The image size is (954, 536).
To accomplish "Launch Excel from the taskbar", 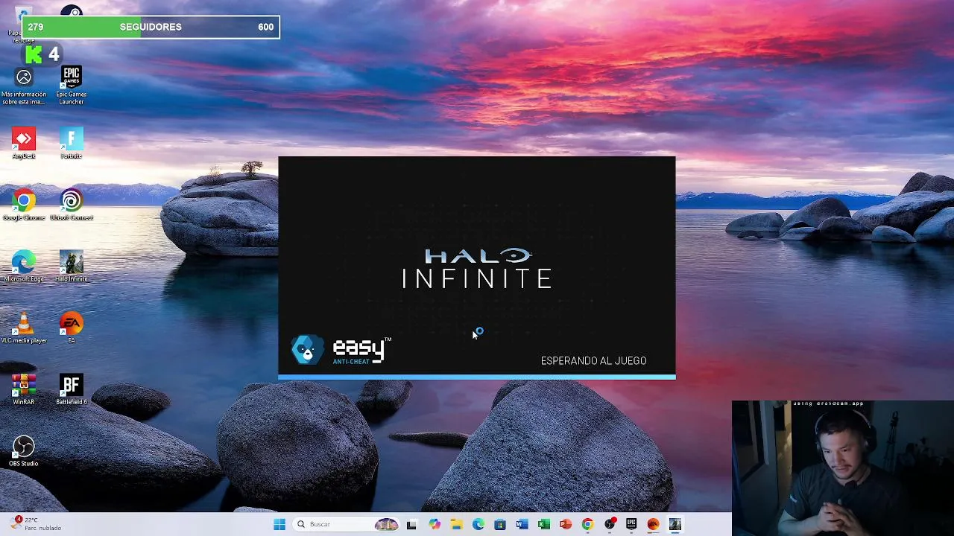I will [x=544, y=524].
